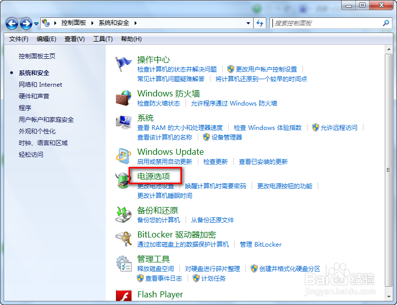Click the vertical scrollbar up arrow
This screenshot has width=397, height=305.
tap(389, 49)
